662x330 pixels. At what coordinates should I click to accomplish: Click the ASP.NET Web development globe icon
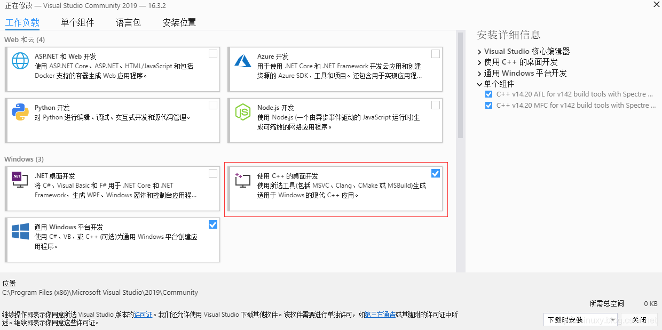pos(20,61)
